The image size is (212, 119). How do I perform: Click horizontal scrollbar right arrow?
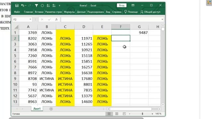point(160,109)
